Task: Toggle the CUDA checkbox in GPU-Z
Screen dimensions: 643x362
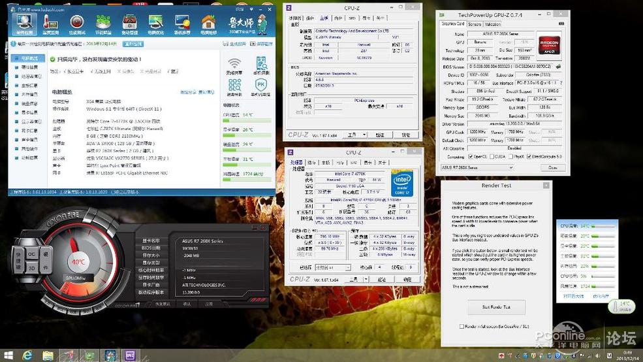Action: [x=492, y=156]
